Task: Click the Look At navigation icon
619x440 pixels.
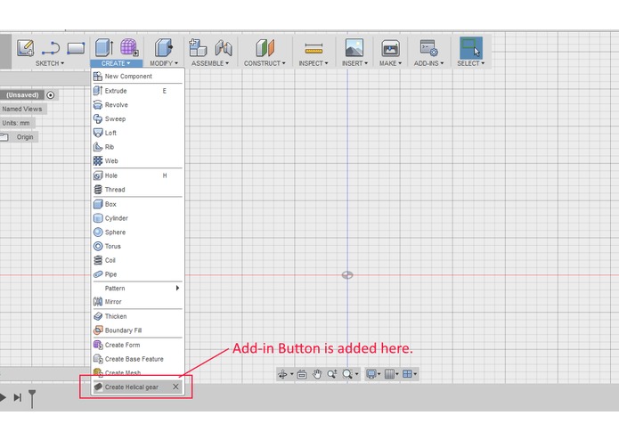Action: pyautogui.click(x=302, y=374)
